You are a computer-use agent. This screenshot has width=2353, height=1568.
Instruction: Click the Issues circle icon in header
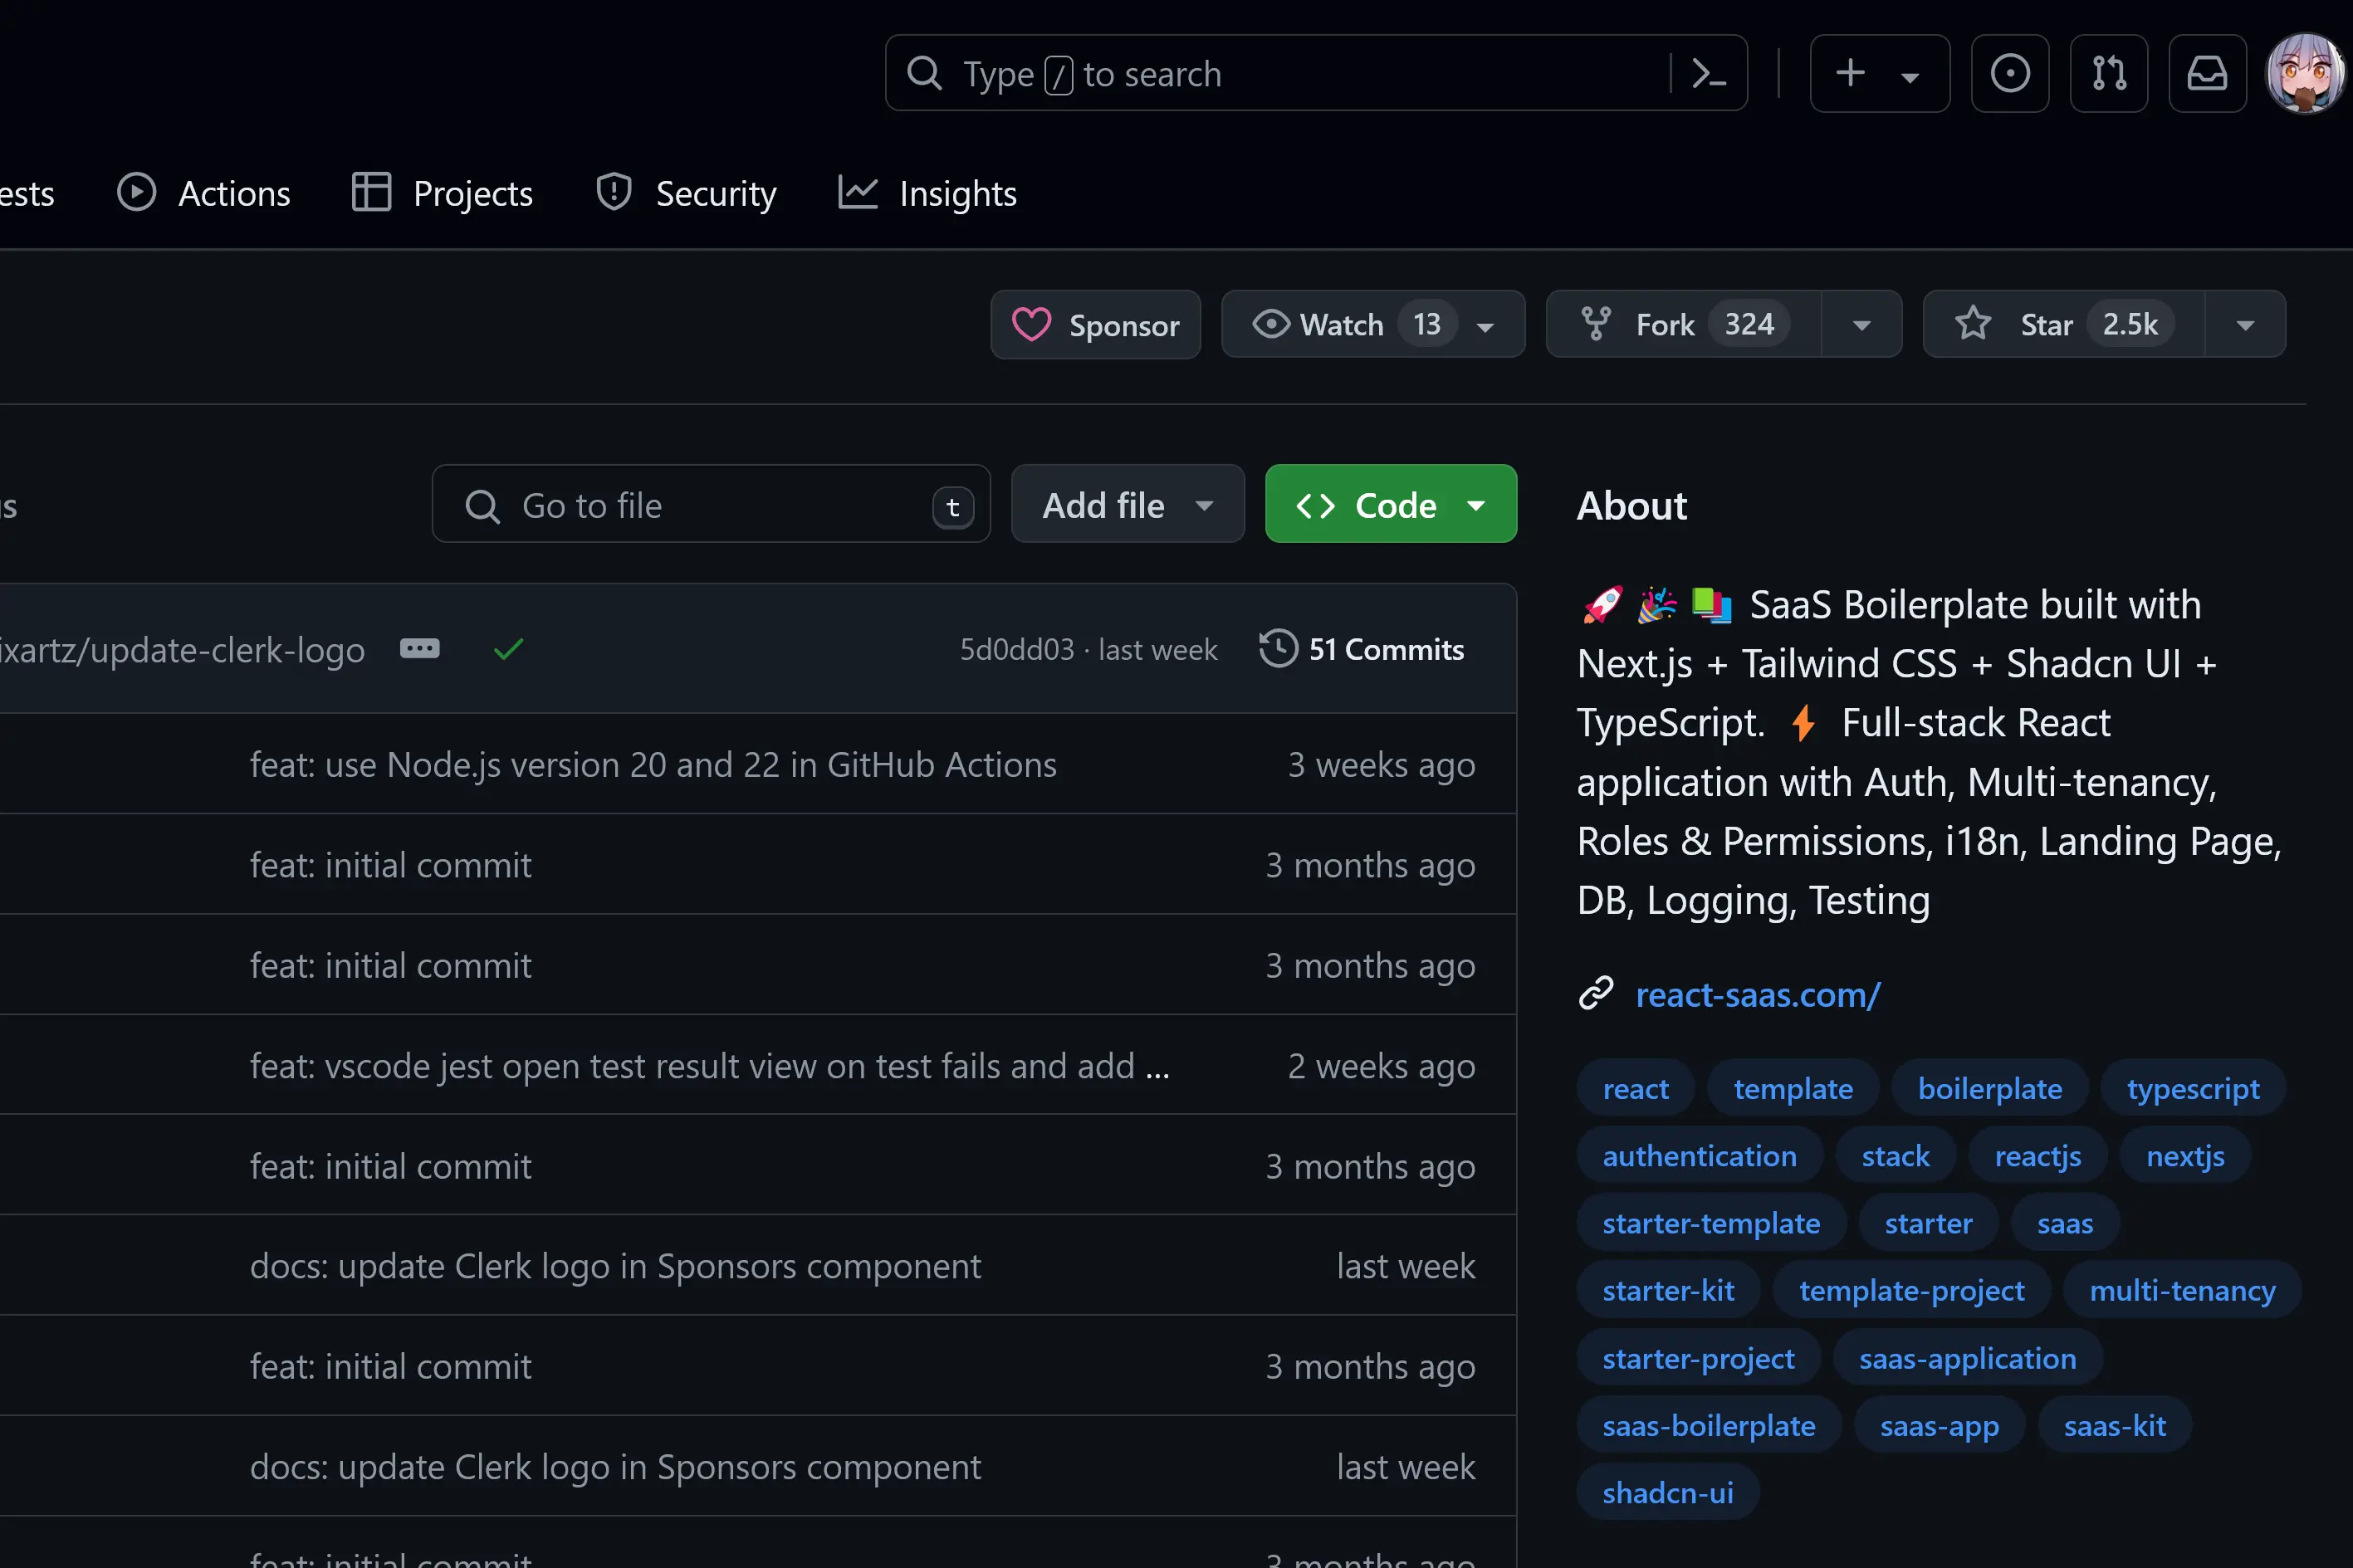point(2009,73)
